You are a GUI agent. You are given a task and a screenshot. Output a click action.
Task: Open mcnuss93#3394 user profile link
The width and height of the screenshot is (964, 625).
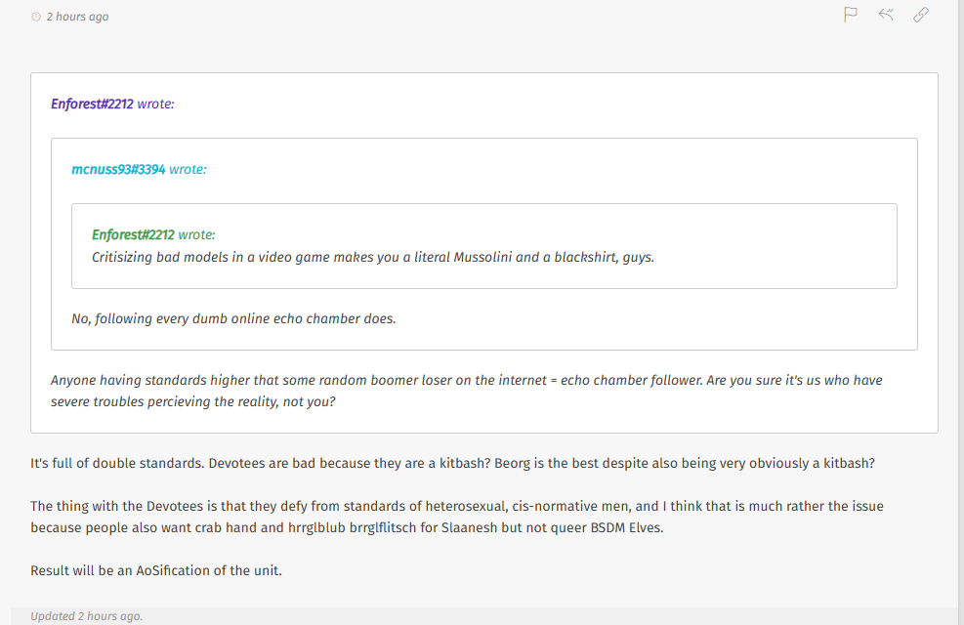click(118, 169)
